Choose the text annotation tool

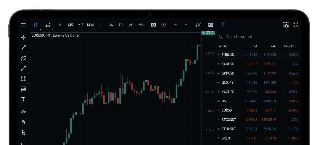23,99
